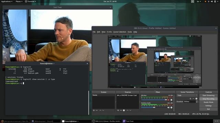Move source up in the Sources panel

[128, 110]
